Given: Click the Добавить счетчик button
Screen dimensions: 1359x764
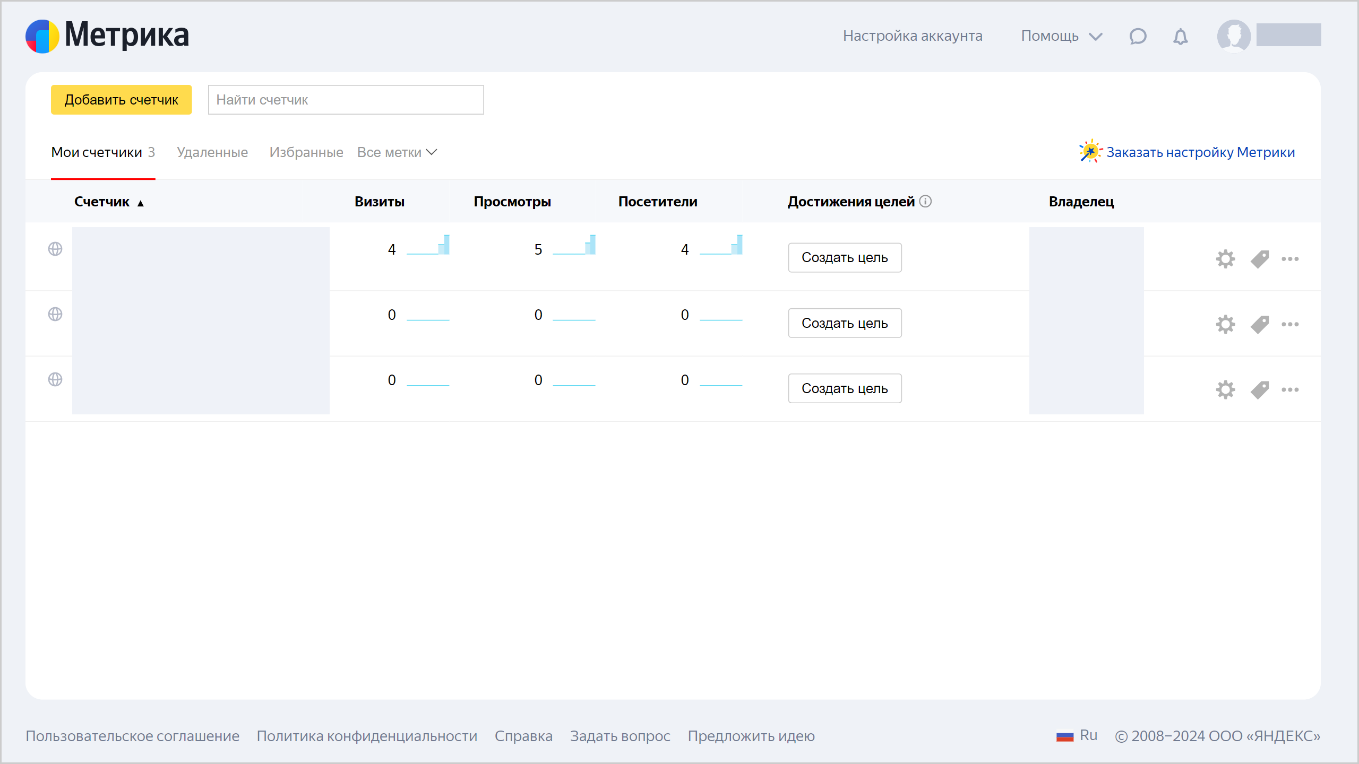Looking at the screenshot, I should (x=121, y=100).
